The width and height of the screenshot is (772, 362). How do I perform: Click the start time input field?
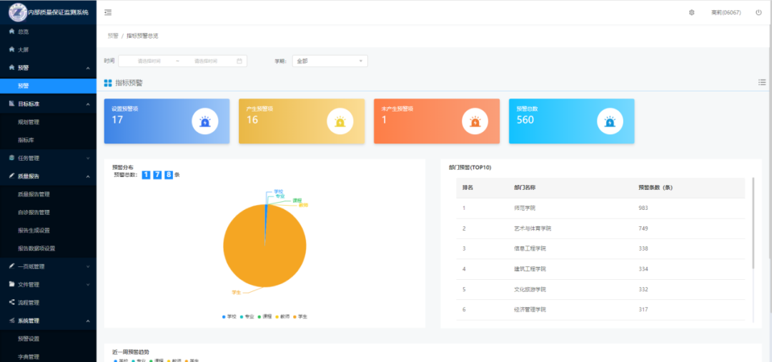[149, 61]
